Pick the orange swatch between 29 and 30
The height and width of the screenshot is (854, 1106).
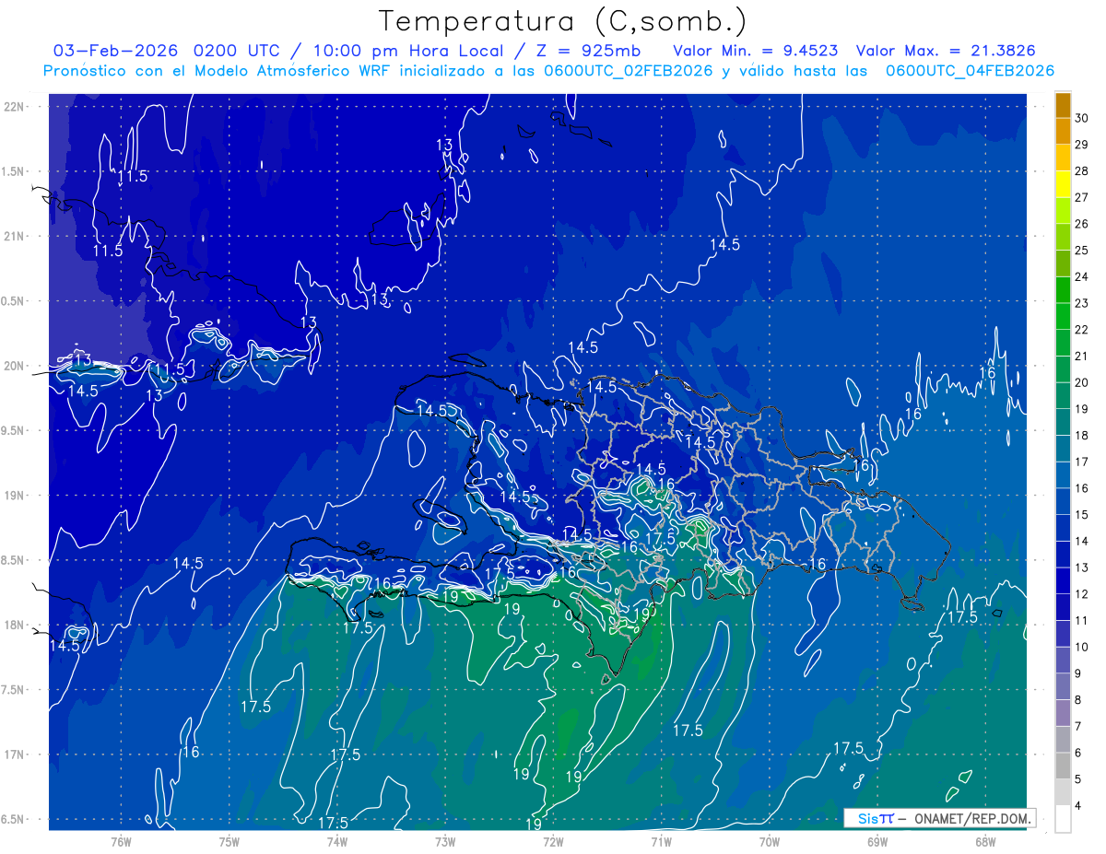click(x=1063, y=132)
